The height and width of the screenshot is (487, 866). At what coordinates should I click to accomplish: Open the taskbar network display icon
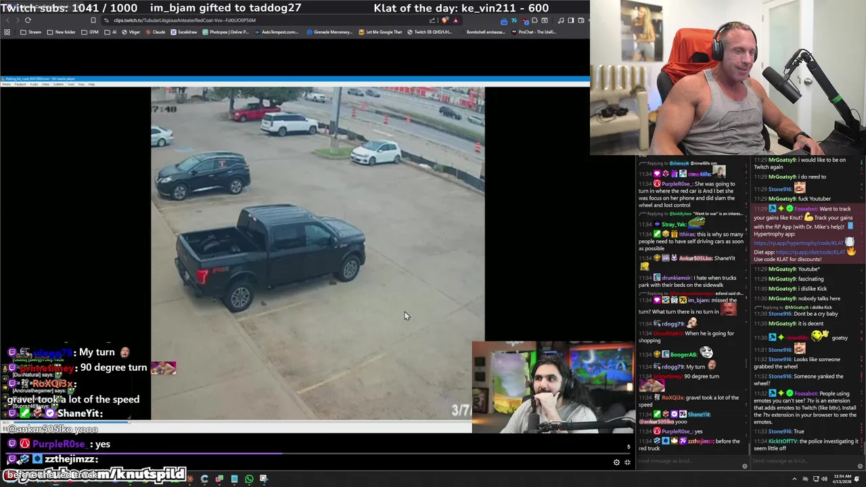point(816,479)
